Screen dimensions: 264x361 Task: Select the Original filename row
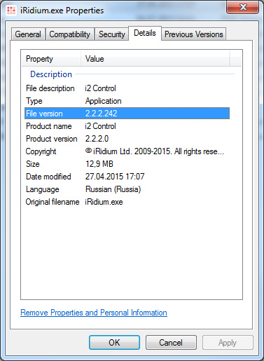click(x=127, y=202)
